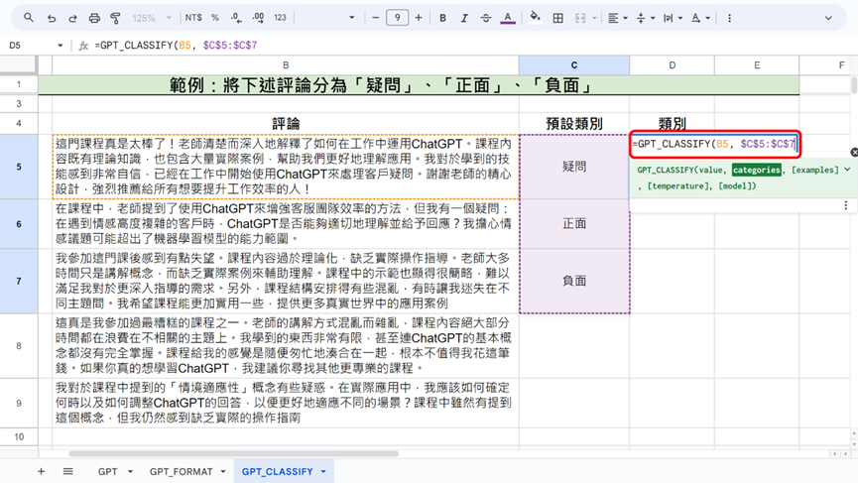Add a new sheet
Viewport: 858px width, 483px height.
[x=41, y=471]
